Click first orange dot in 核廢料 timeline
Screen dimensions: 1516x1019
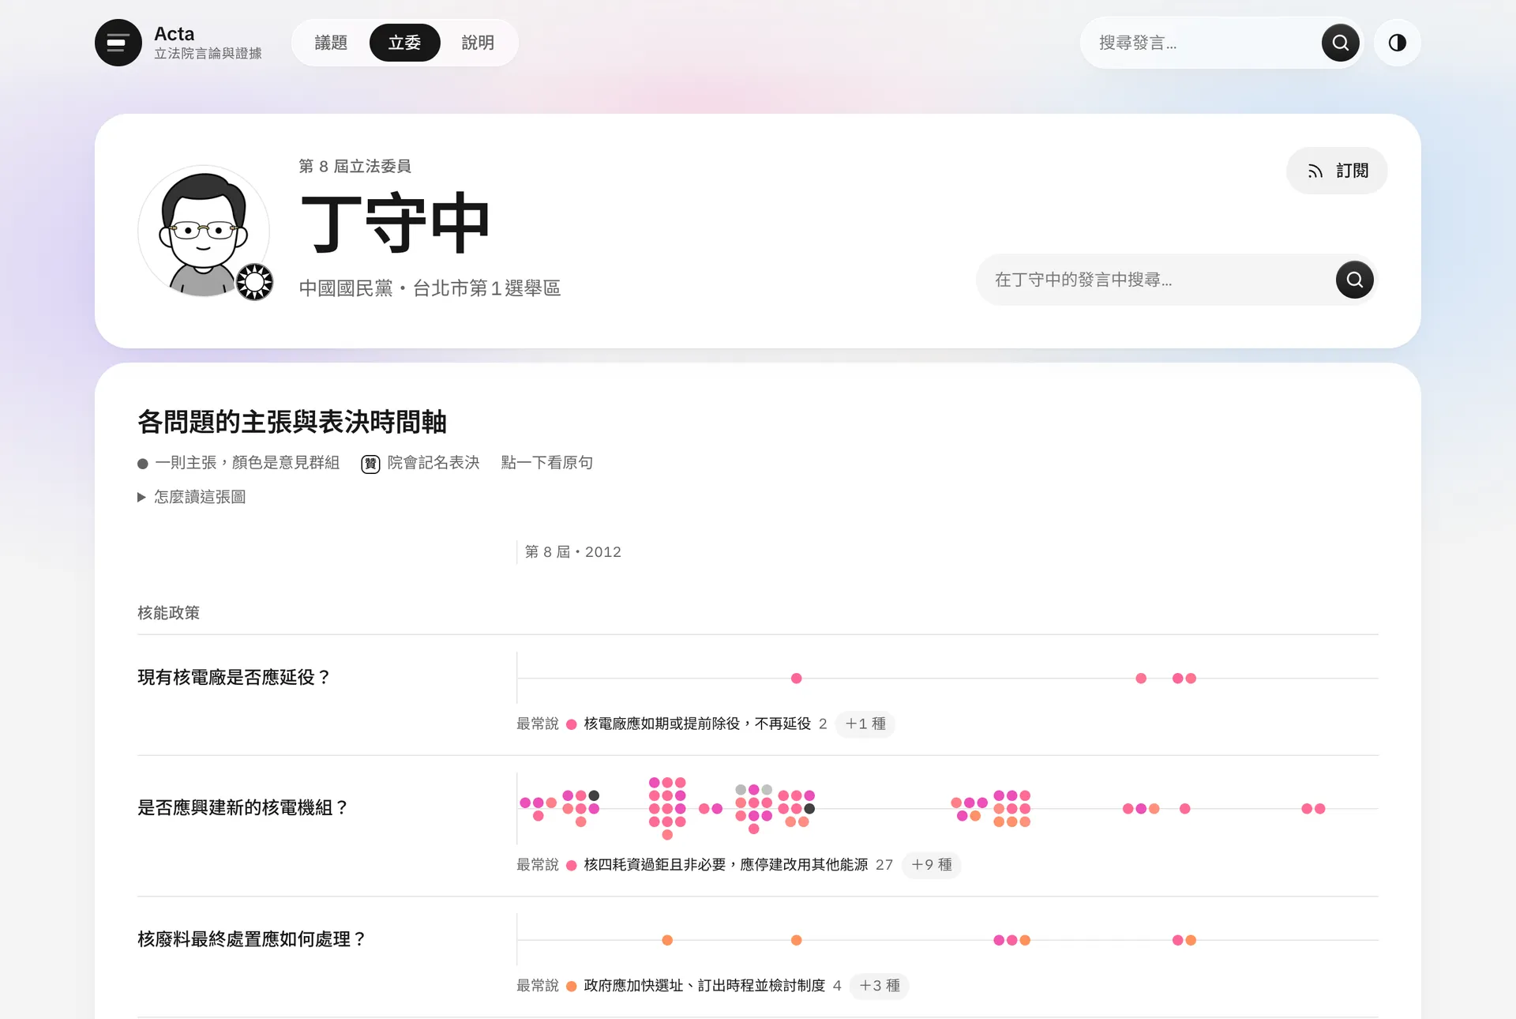tap(667, 940)
